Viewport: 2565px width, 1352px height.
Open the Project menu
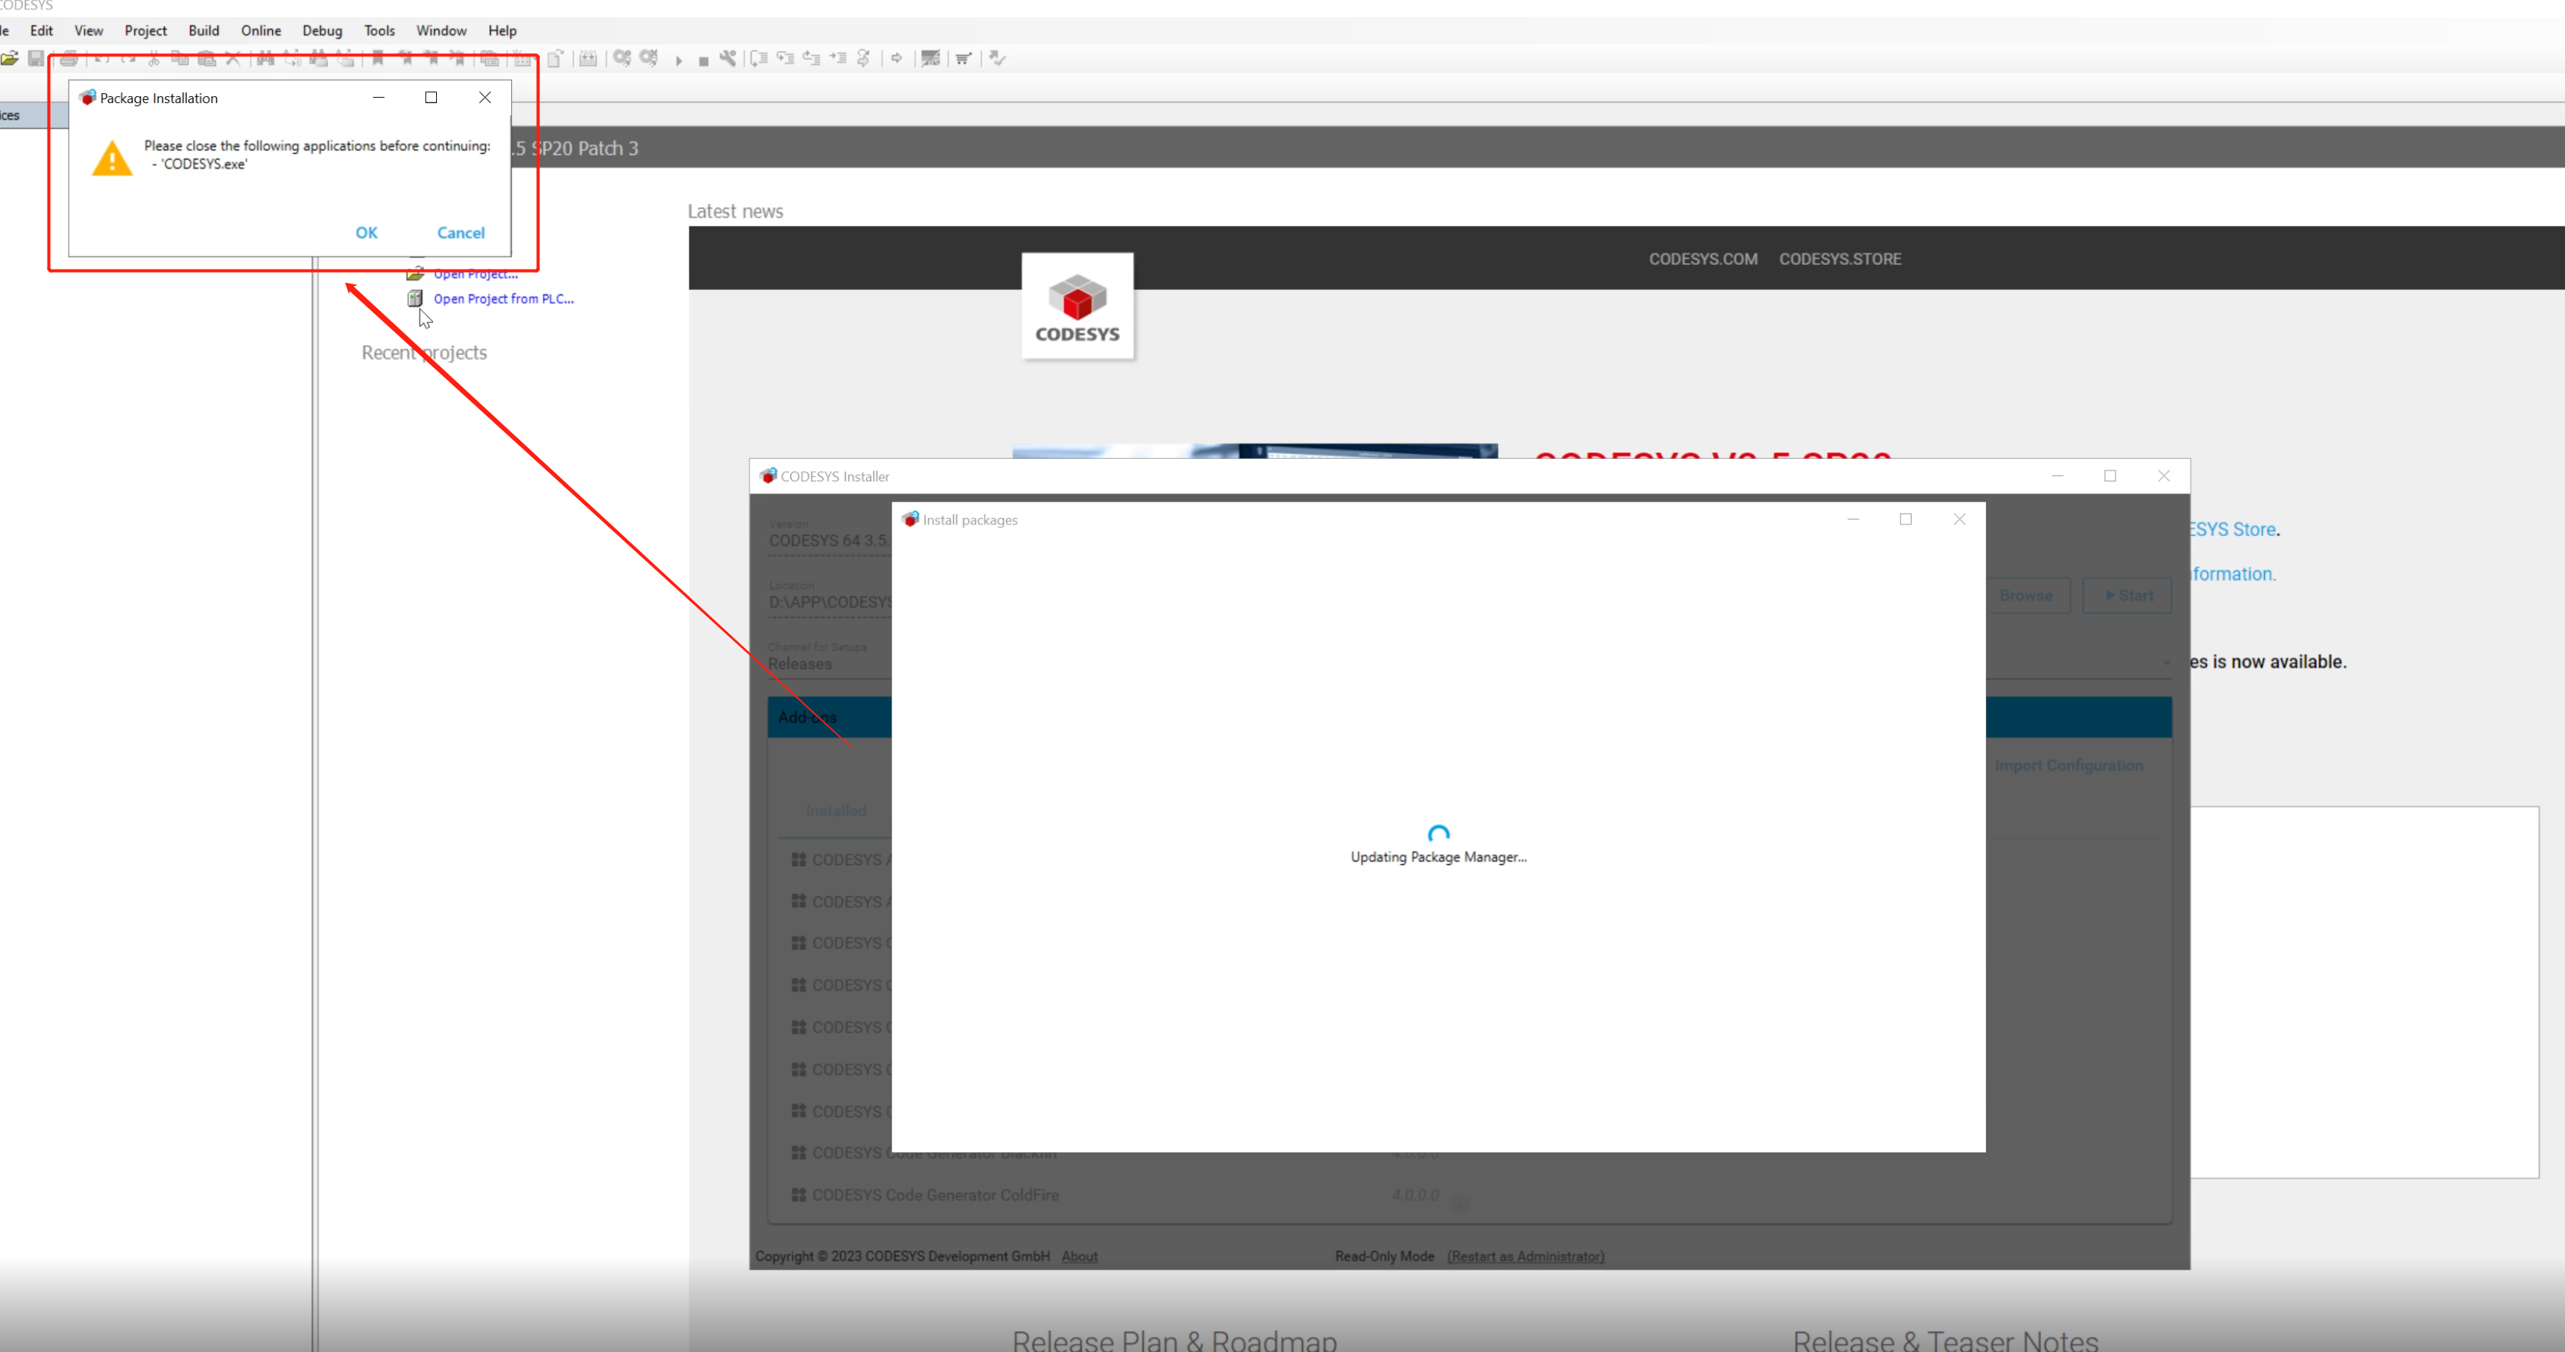(145, 30)
